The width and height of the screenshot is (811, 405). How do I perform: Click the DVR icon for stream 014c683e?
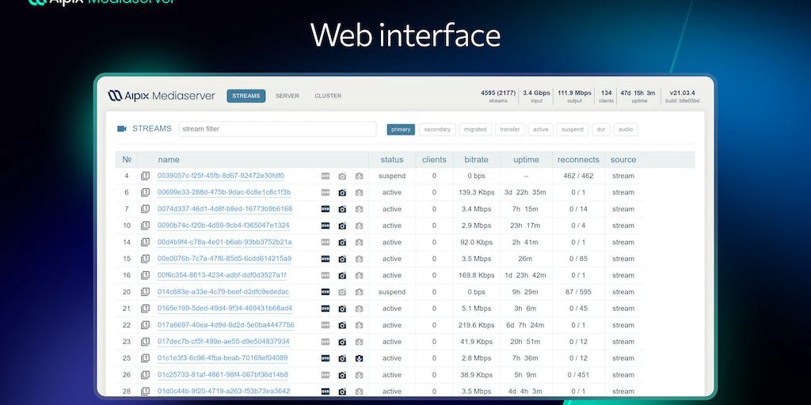tap(326, 292)
